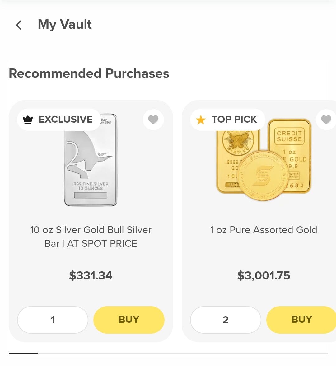Favorite the 1 oz Assorted Gold
This screenshot has width=336, height=366.
click(326, 120)
